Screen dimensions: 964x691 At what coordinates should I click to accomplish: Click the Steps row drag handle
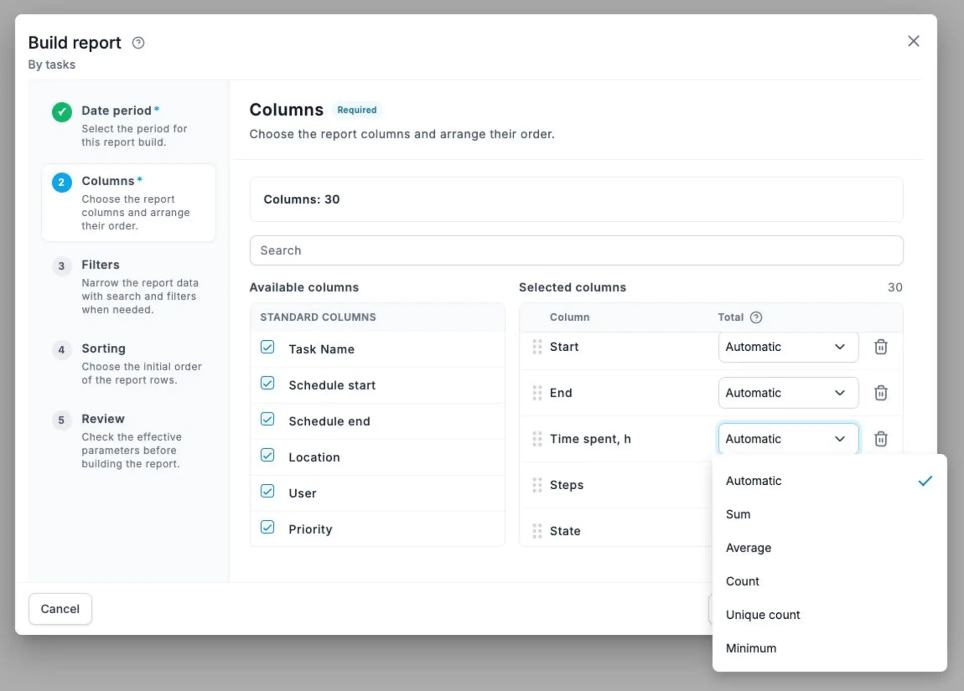click(x=537, y=485)
